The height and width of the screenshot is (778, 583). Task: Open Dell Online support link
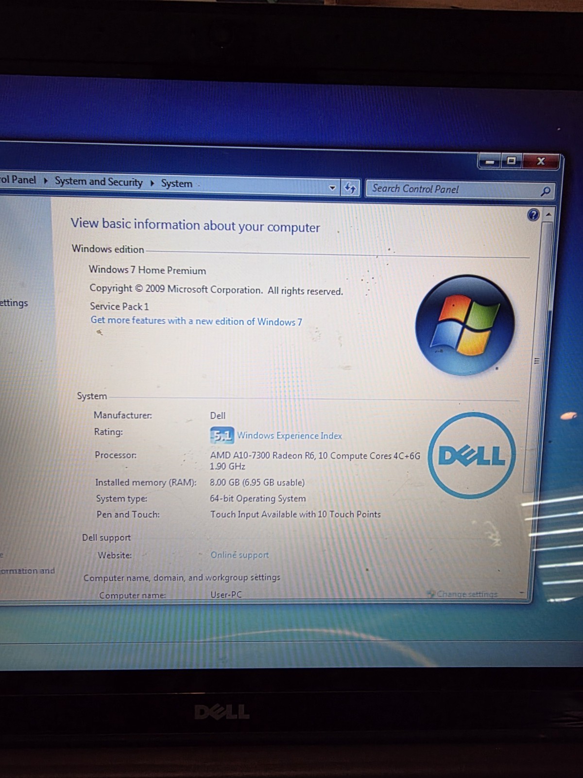point(240,555)
